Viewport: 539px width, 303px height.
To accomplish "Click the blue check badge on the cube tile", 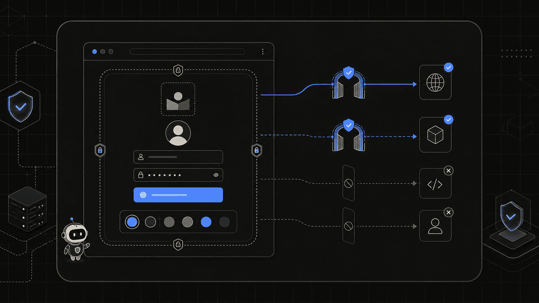I will tap(449, 119).
